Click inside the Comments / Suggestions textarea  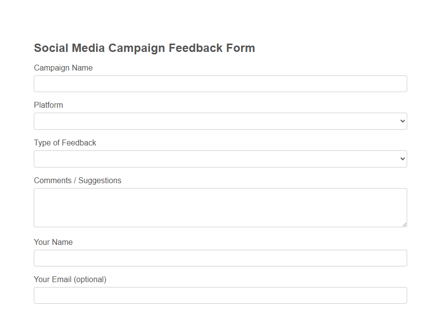pyautogui.click(x=220, y=207)
